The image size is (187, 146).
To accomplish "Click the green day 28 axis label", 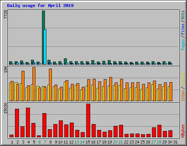I will coord(159,142).
